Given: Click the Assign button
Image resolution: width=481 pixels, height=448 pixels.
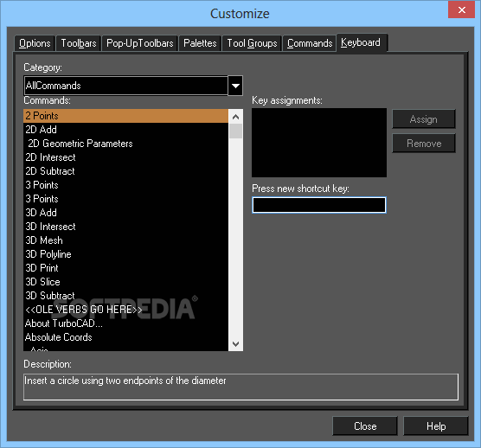Looking at the screenshot, I should 424,119.
